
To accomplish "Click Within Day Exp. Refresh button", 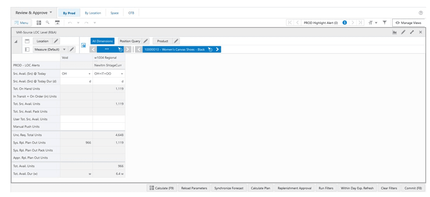I will 358,188.
